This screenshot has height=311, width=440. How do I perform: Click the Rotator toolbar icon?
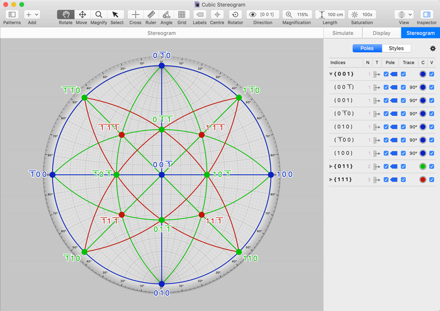click(235, 15)
